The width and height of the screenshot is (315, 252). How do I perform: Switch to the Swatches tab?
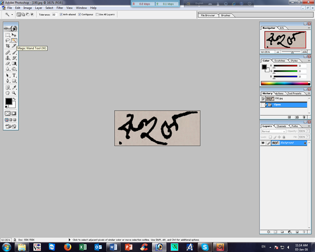(280, 61)
